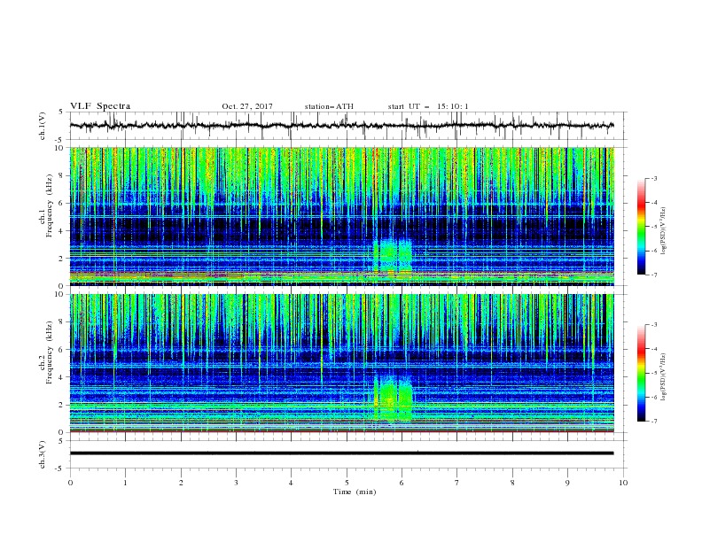Image resolution: width=702 pixels, height=542 pixels.
Task: Click the green emission burst in ch.1 spectrogram
Action: click(x=393, y=256)
